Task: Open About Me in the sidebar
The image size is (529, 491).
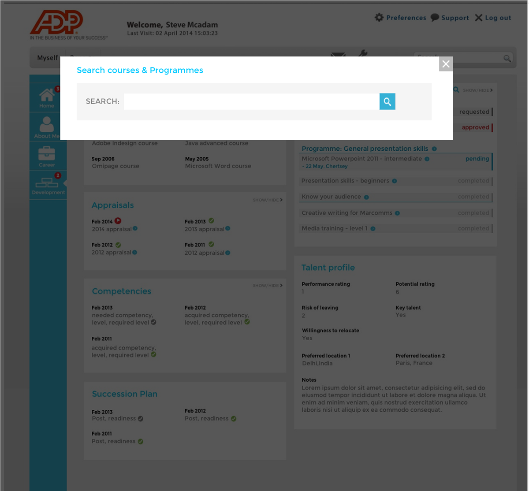Action: coord(47,127)
